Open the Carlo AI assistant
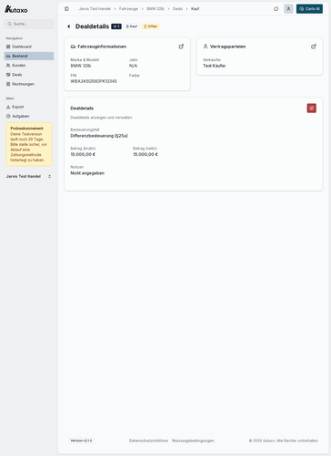This screenshot has height=456, width=331. pyautogui.click(x=309, y=9)
